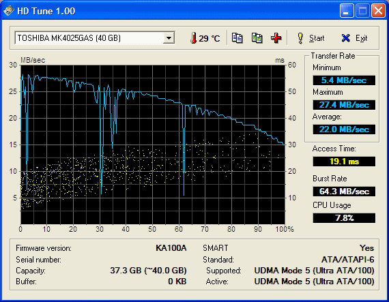The width and height of the screenshot is (389, 302).
Task: Click the Minimum transfer rate value
Action: point(344,80)
